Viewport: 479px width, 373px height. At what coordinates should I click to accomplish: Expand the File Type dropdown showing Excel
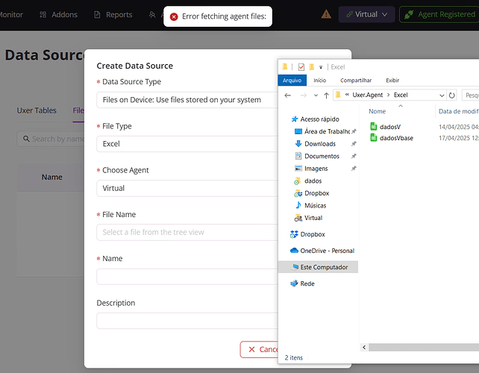tap(187, 144)
